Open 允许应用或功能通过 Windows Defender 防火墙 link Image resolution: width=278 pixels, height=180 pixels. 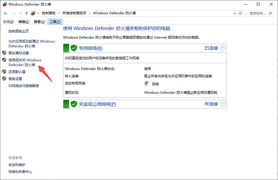tap(32, 44)
